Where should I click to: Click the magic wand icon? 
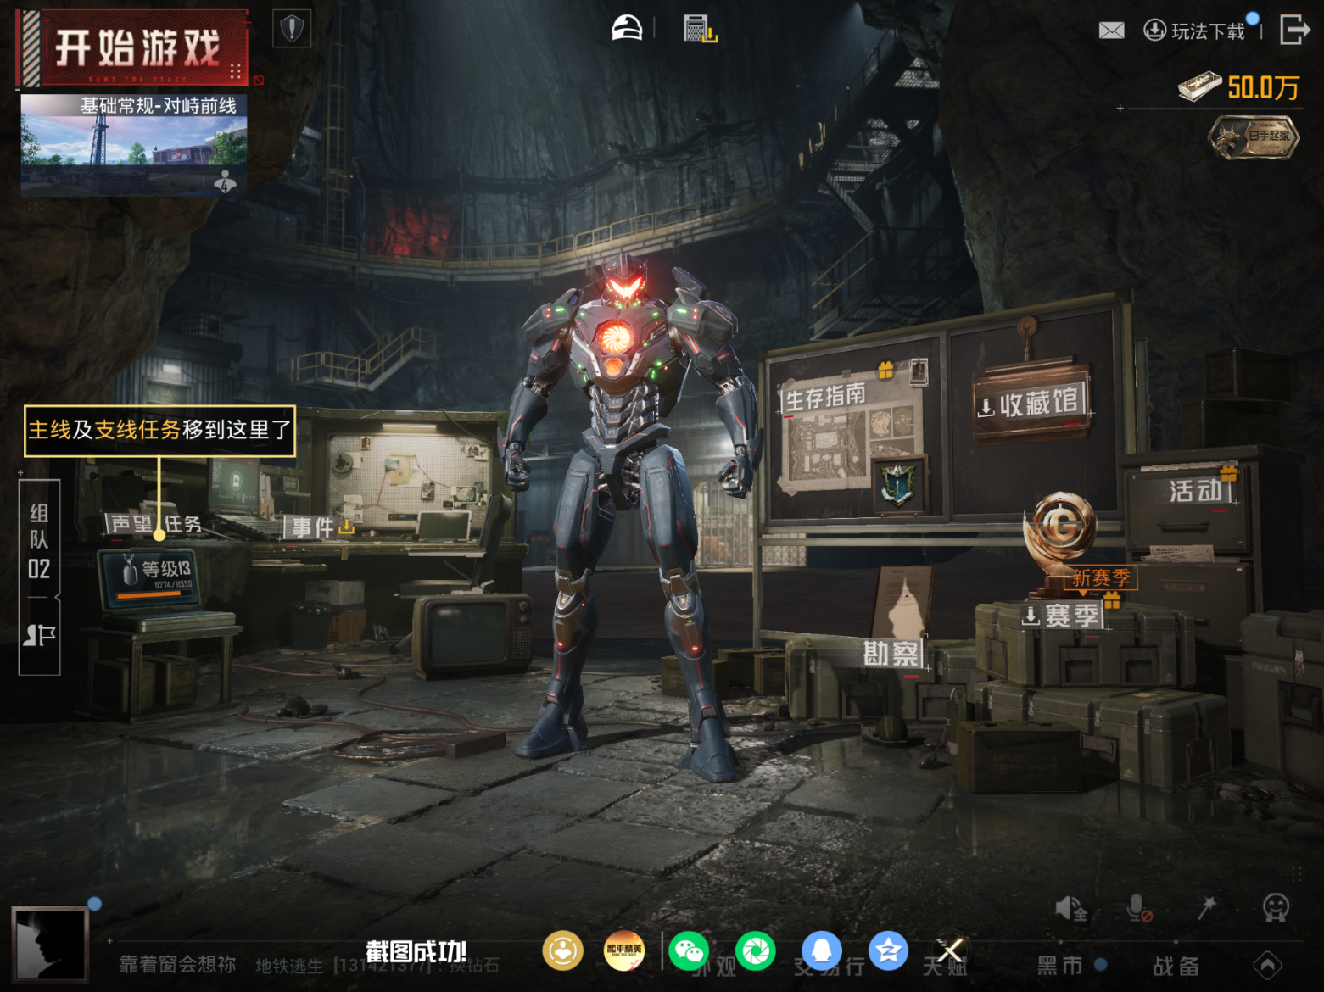1206,907
